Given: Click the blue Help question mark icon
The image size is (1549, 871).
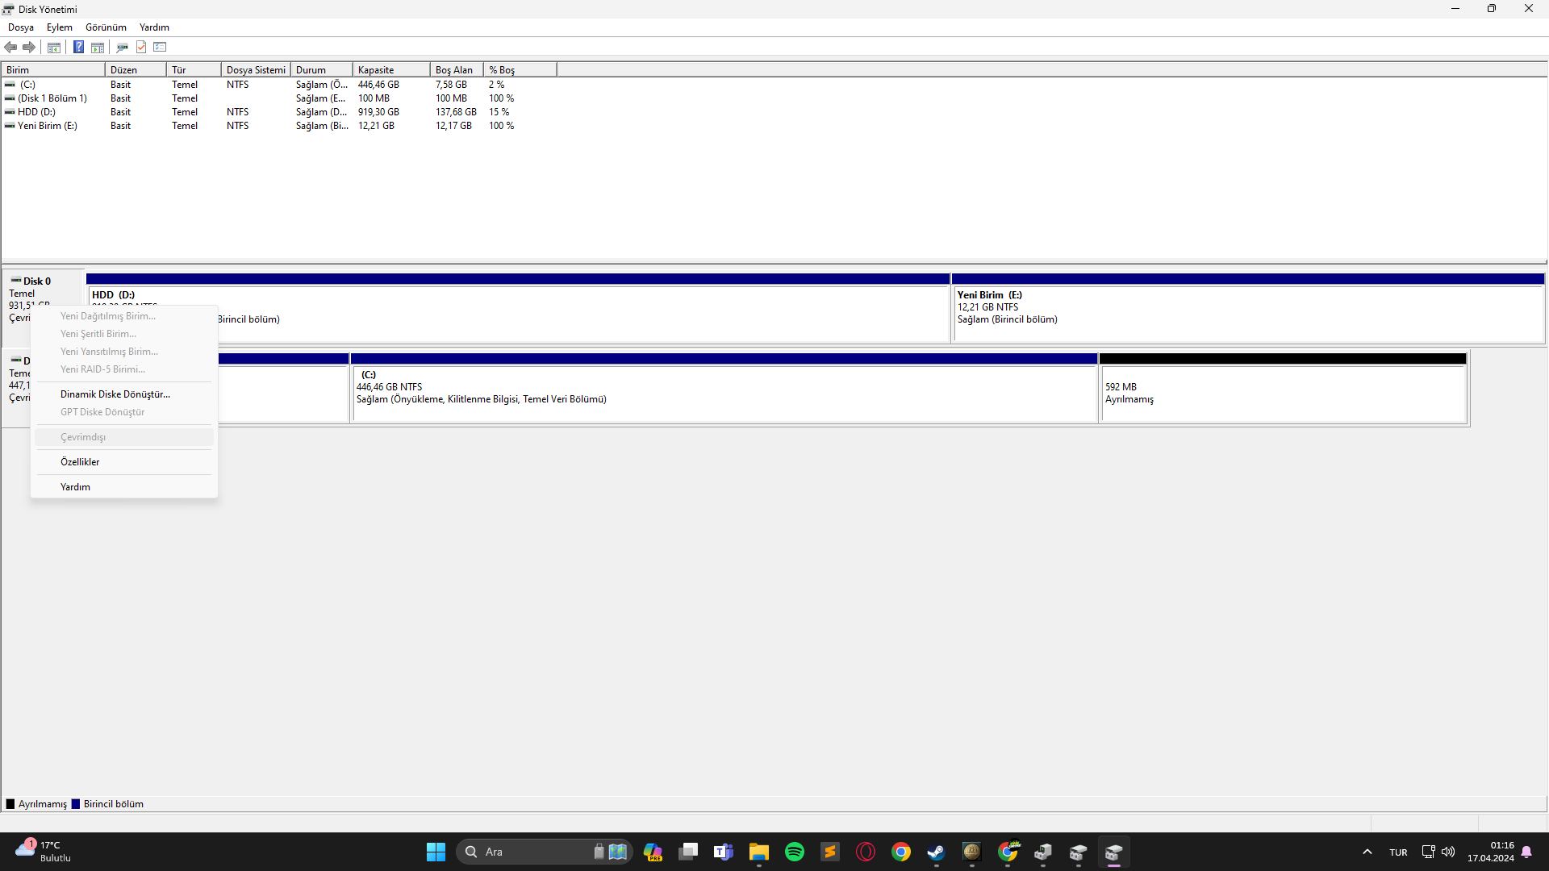Looking at the screenshot, I should (78, 48).
